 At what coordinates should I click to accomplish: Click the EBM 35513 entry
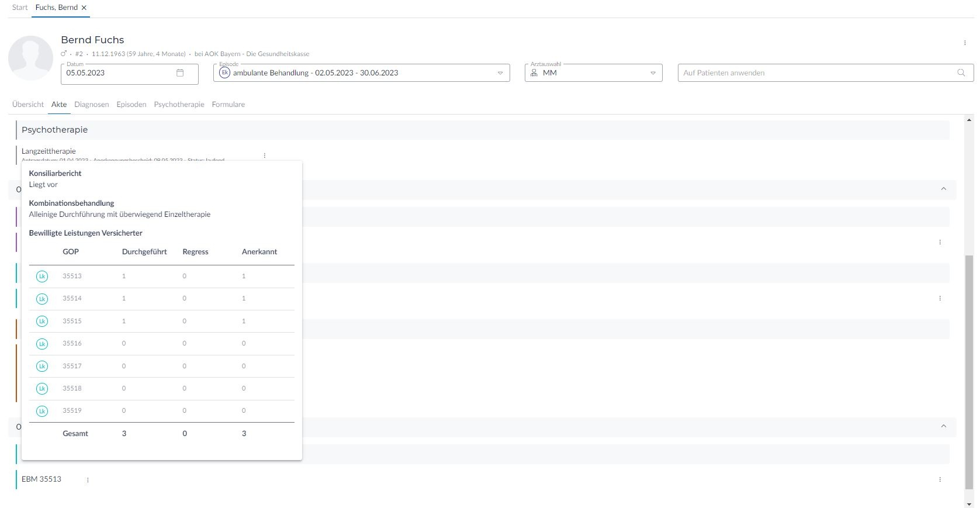[41, 479]
